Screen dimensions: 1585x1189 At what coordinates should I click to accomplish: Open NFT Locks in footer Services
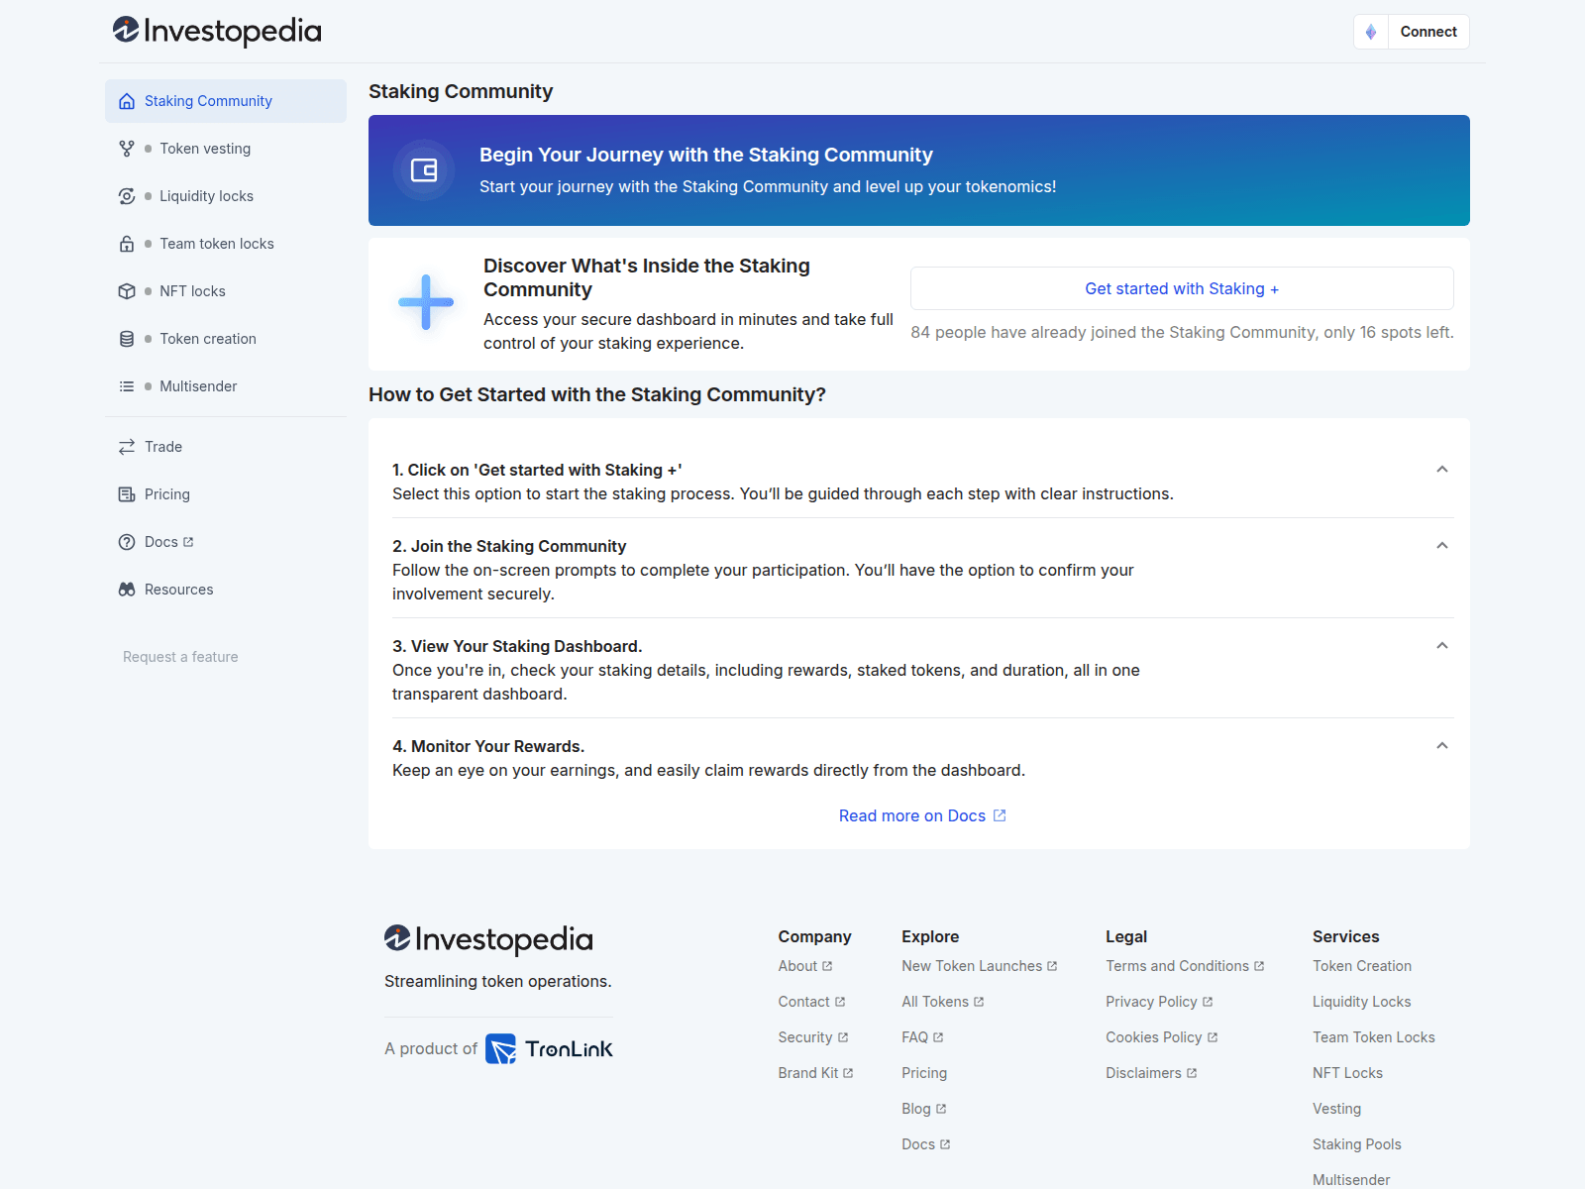click(x=1347, y=1073)
